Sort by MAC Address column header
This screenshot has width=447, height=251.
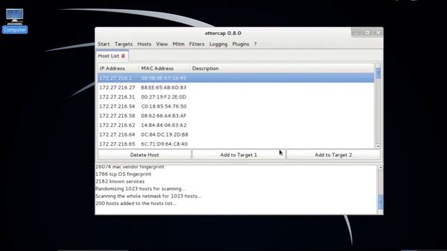[x=165, y=68]
